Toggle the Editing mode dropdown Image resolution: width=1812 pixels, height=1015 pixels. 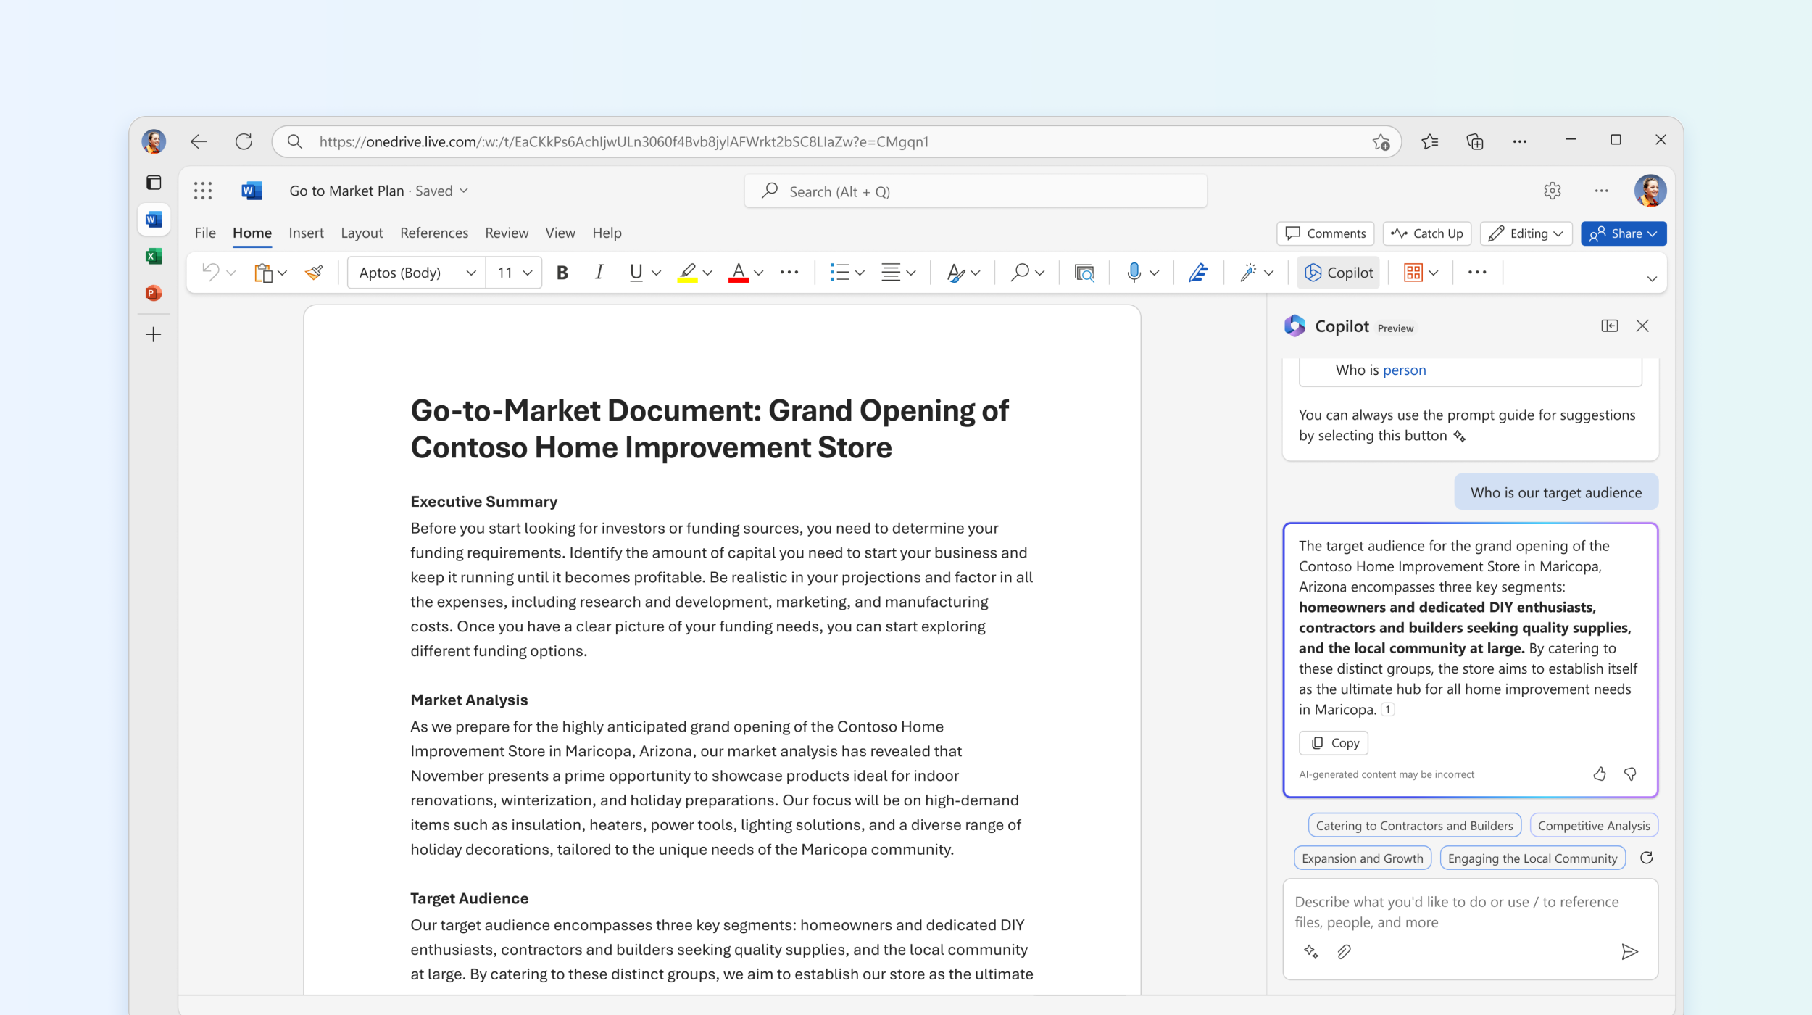coord(1524,233)
